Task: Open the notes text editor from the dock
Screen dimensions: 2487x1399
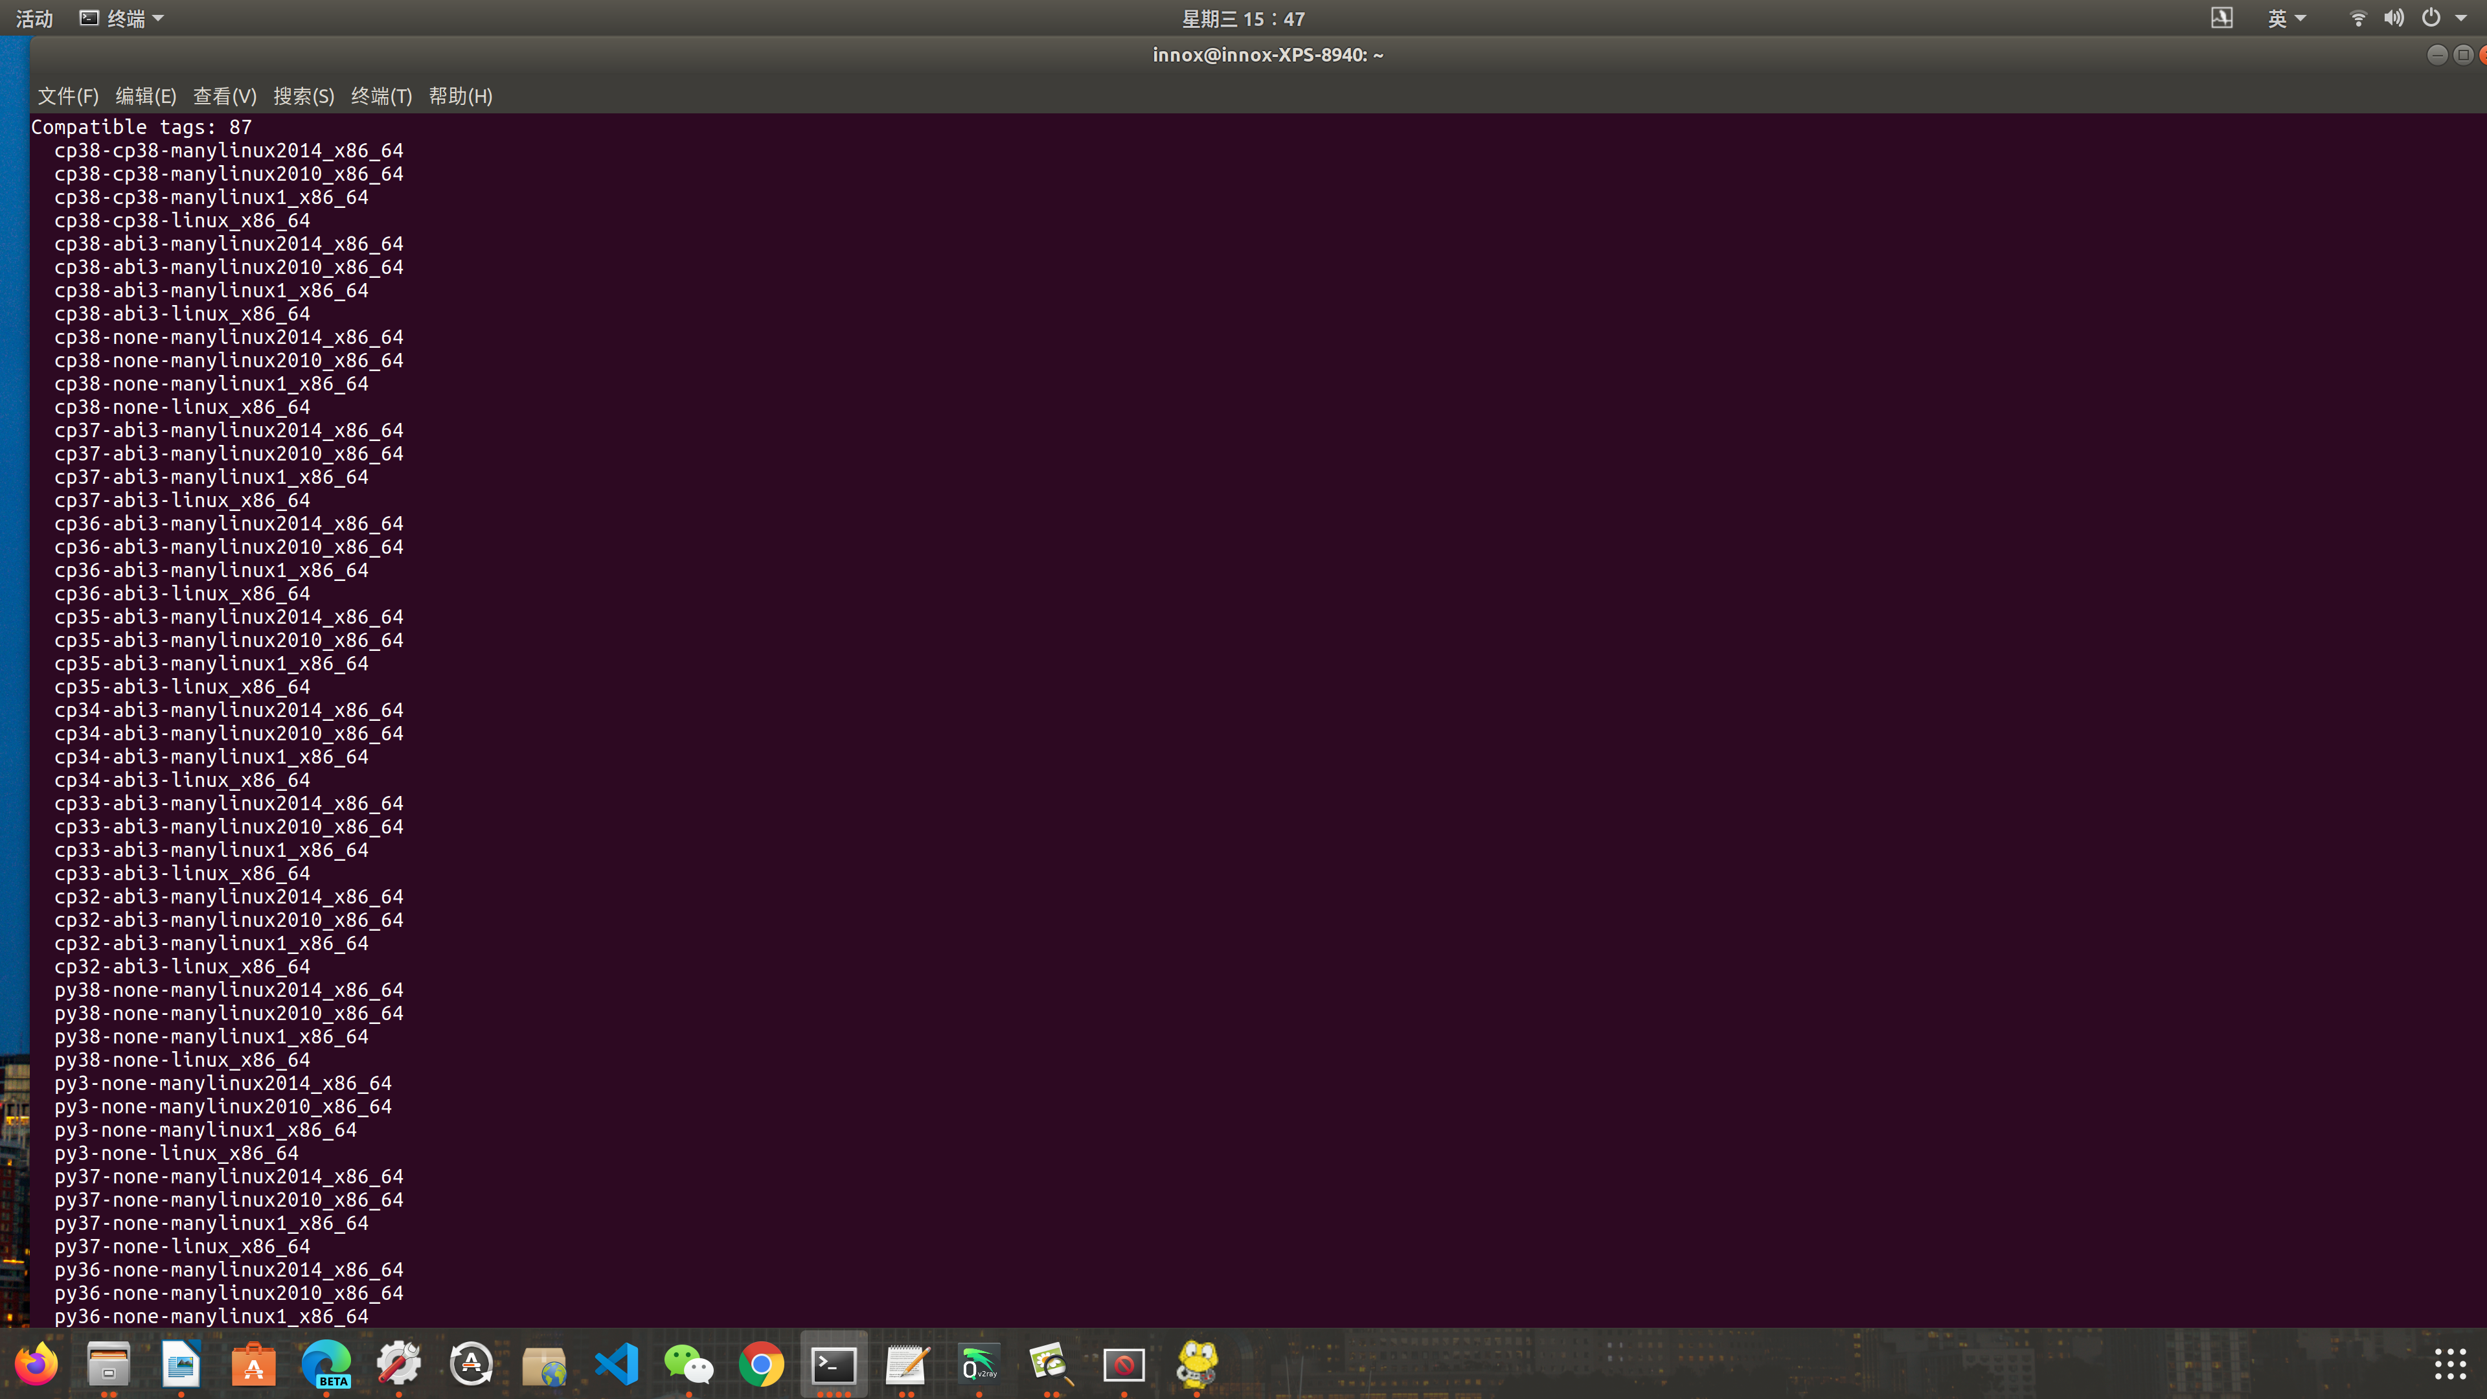Action: pyautogui.click(x=905, y=1364)
